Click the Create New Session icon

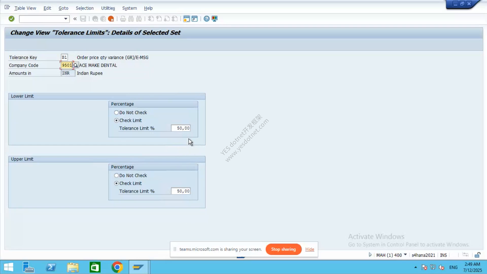coord(186,19)
